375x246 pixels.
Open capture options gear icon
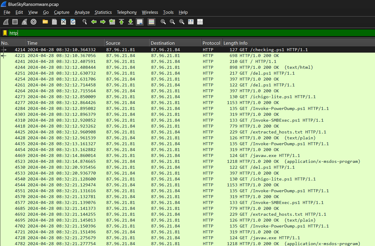(x=34, y=22)
